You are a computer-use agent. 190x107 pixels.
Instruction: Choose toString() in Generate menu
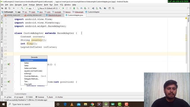pyautogui.click(x=34, y=73)
